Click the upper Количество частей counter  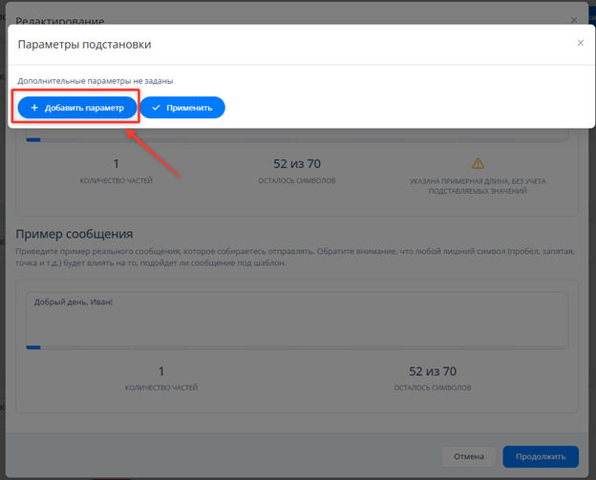coord(116,170)
